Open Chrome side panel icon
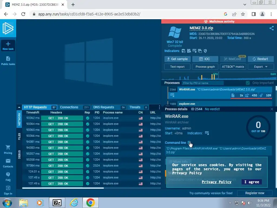The image size is (277, 208). tap(254, 14)
